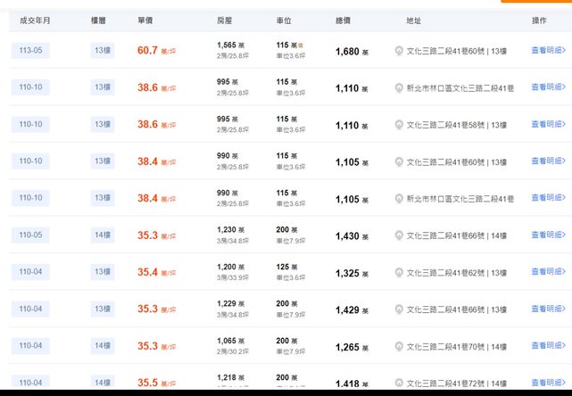Click the map pin icon in the 1,680萬 row
This screenshot has width=572, height=396.
[399, 52]
